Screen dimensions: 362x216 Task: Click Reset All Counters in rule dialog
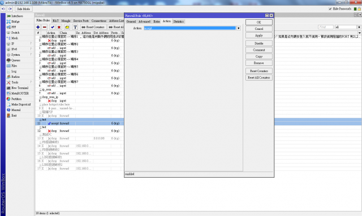coord(259,78)
